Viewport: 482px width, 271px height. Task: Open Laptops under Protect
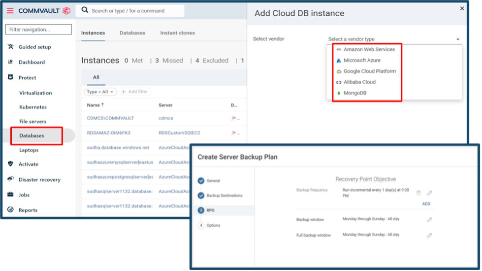click(x=29, y=150)
